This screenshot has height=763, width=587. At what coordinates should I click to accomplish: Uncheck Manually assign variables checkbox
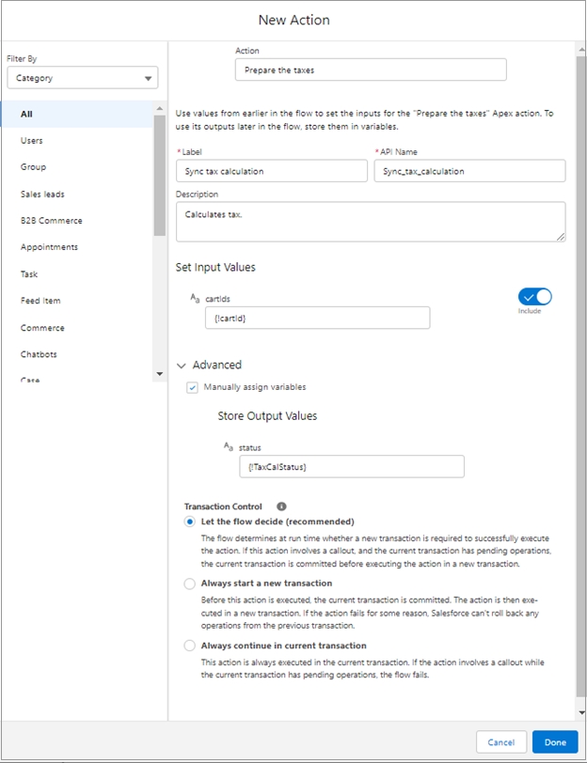coord(192,387)
